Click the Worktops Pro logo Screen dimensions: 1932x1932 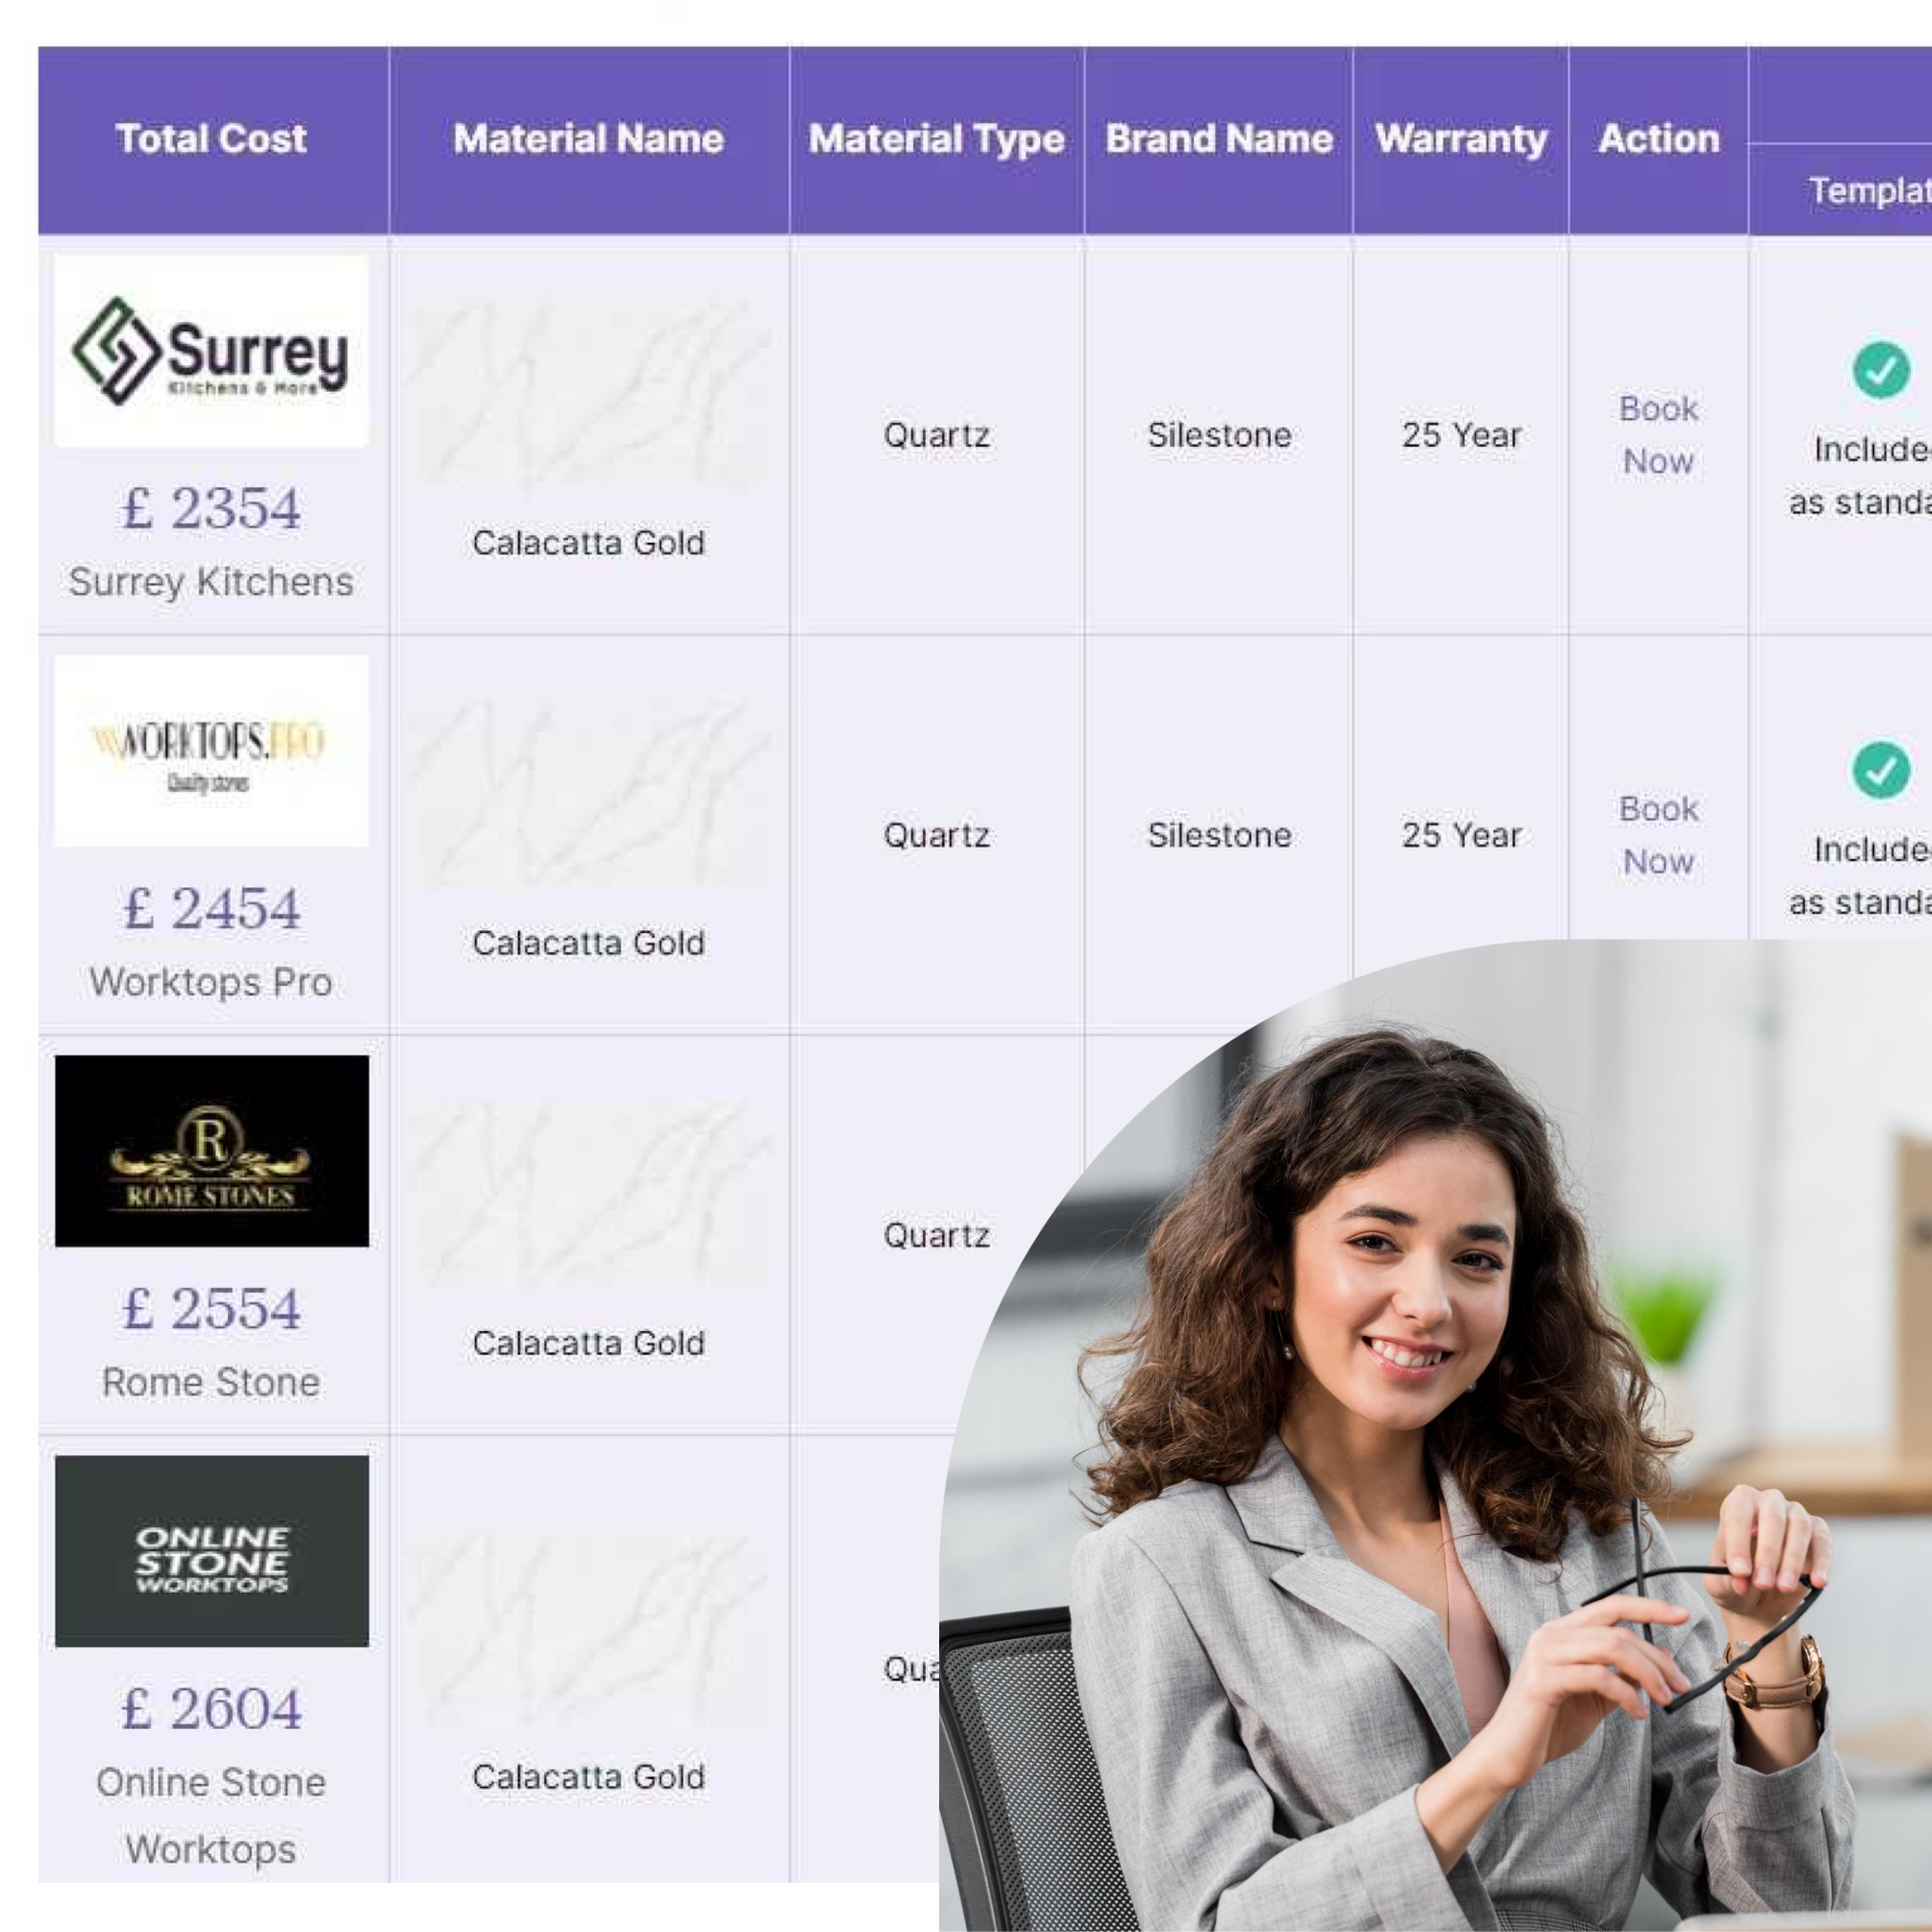coord(211,751)
